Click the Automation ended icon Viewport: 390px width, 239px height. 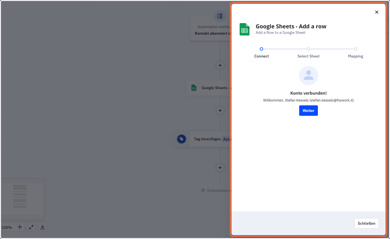[x=203, y=190]
